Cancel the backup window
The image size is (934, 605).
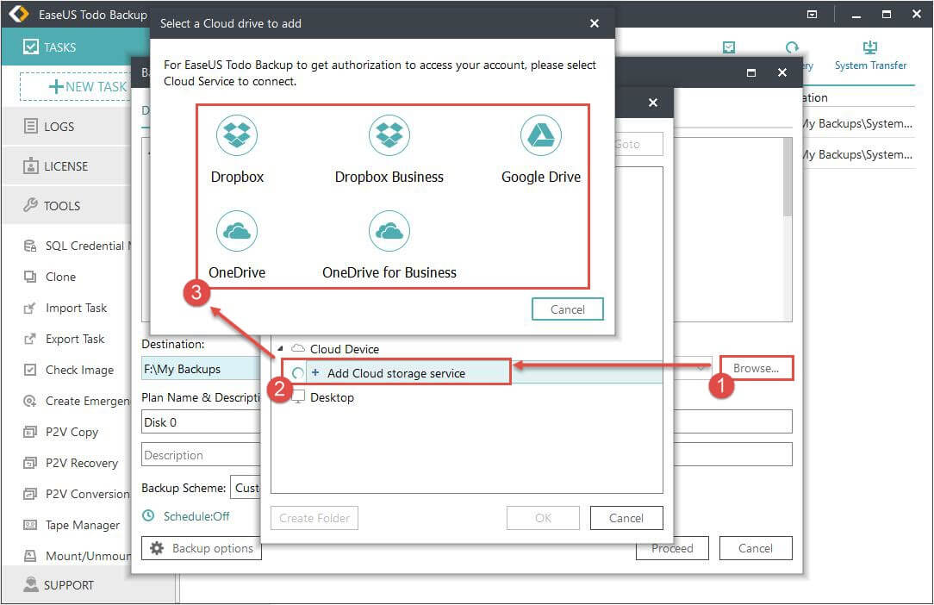tap(756, 548)
